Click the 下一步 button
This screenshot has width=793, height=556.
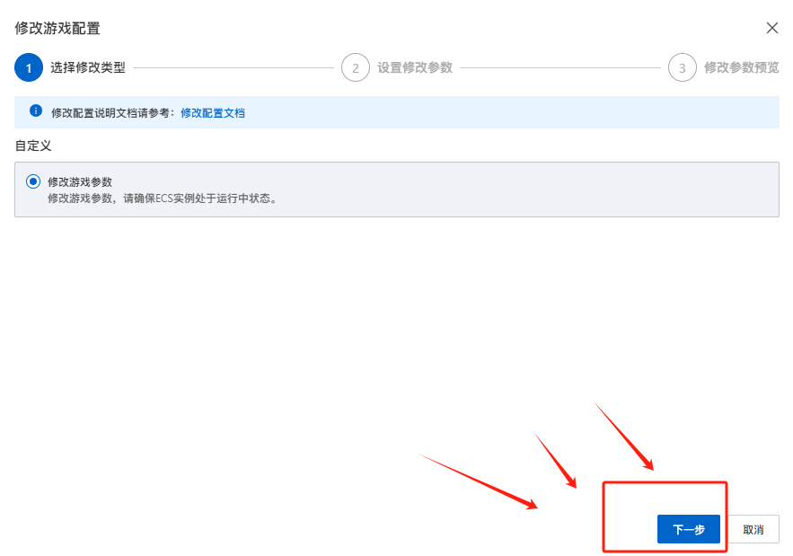click(688, 529)
